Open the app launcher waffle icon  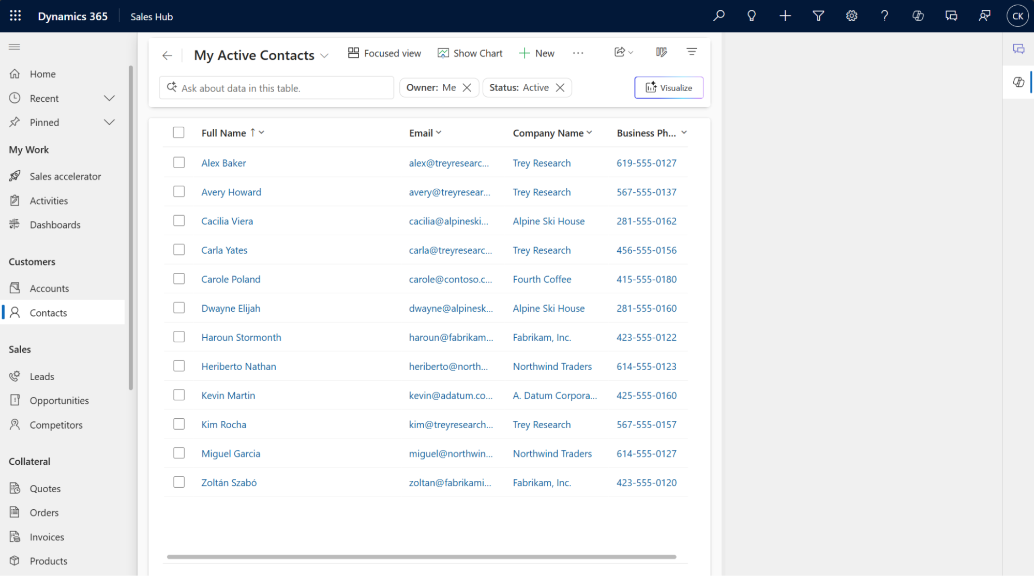tap(16, 16)
